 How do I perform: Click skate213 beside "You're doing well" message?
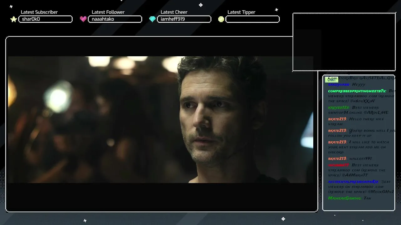(337, 131)
